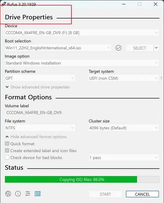Image resolution: width=164 pixels, height=203 pixels.
Task: Click the checksum checkmark icon
Action: coord(119,48)
